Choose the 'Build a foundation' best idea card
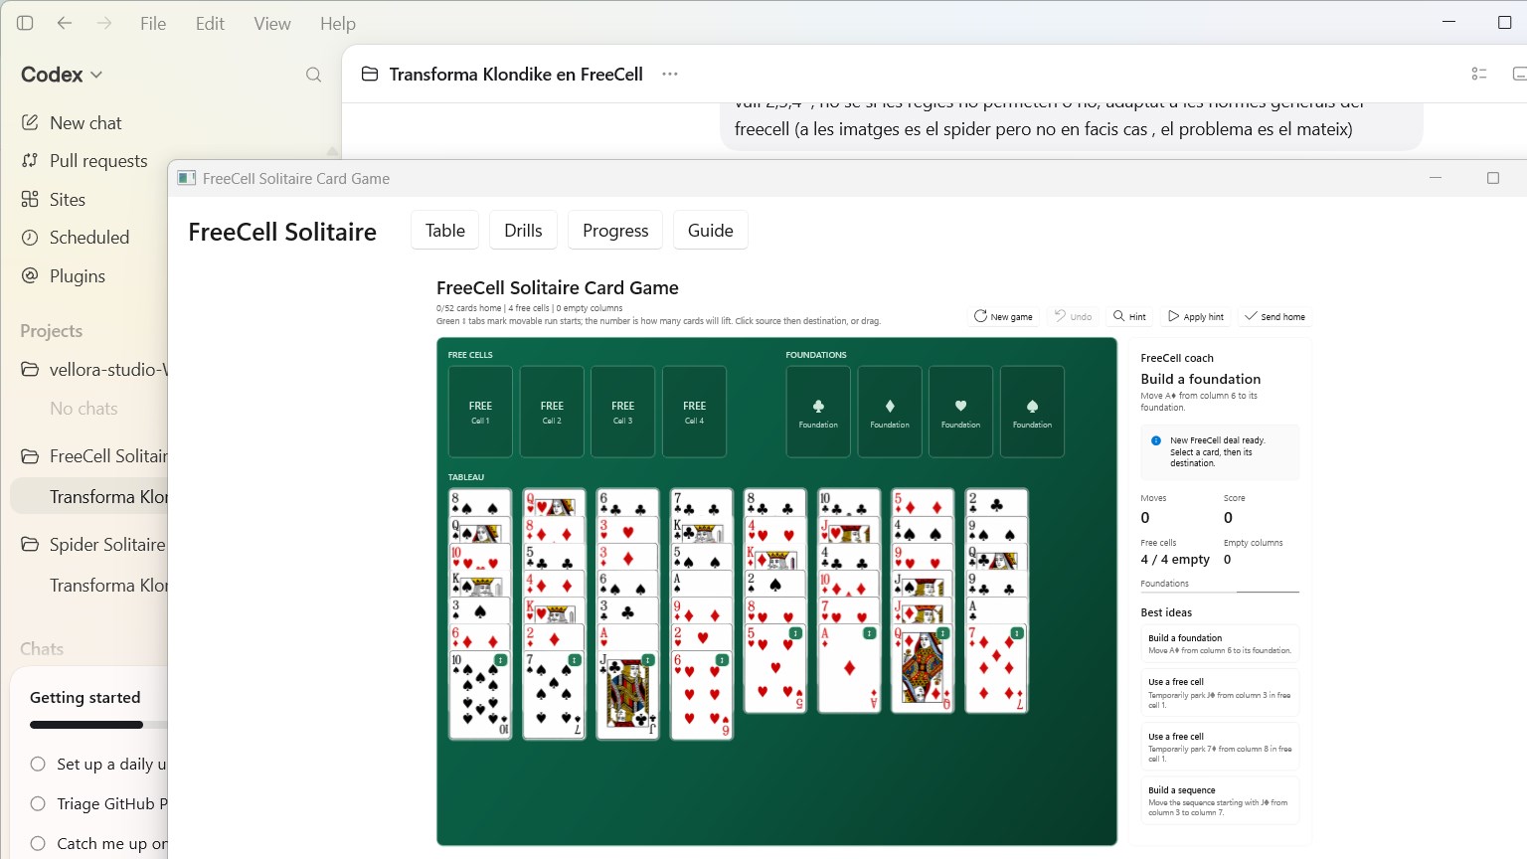The width and height of the screenshot is (1527, 859). [1220, 644]
